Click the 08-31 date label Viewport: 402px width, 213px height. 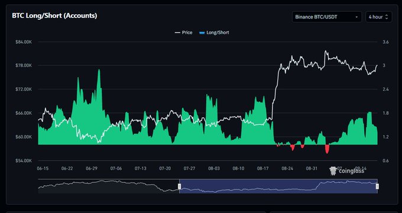pos(312,169)
